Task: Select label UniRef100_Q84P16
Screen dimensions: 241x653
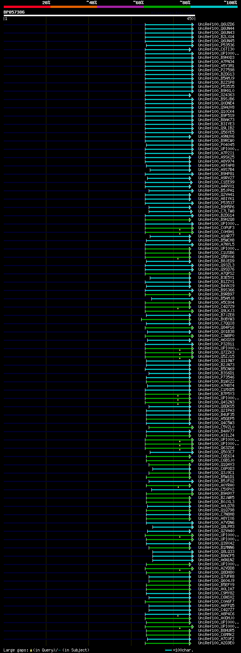Action: 216,328
